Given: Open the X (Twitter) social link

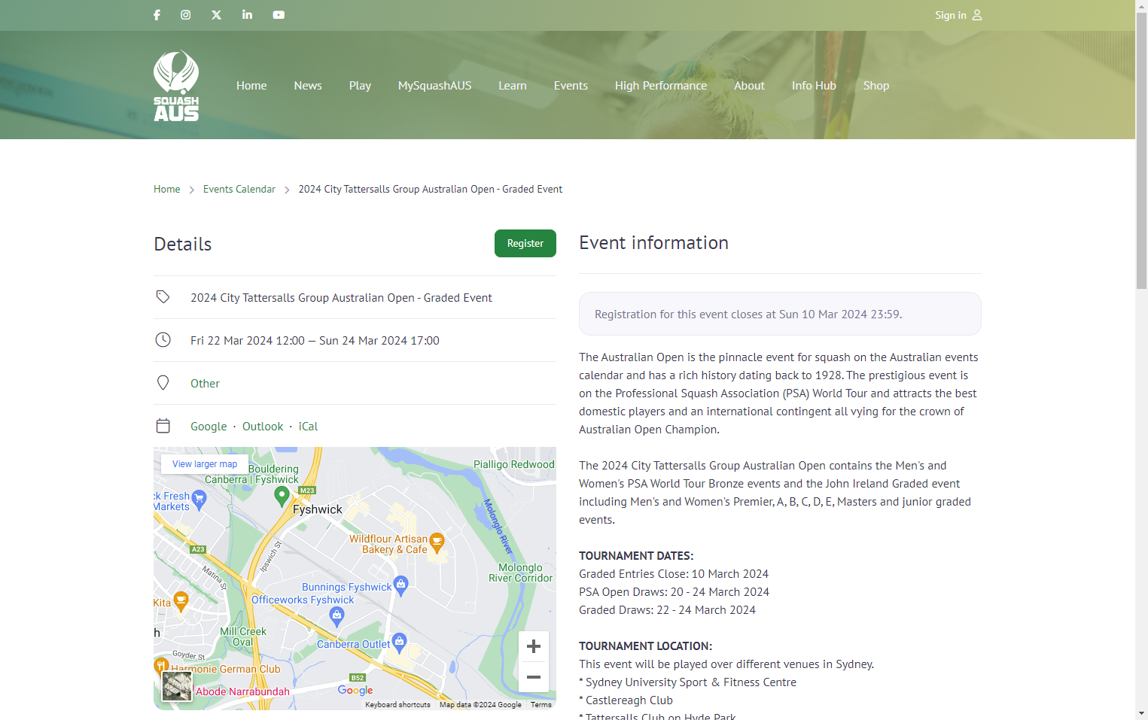Looking at the screenshot, I should 217,15.
